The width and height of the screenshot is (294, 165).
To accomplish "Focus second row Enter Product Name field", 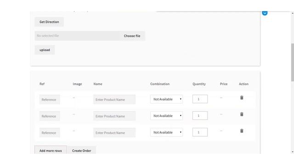I will [114, 116].
